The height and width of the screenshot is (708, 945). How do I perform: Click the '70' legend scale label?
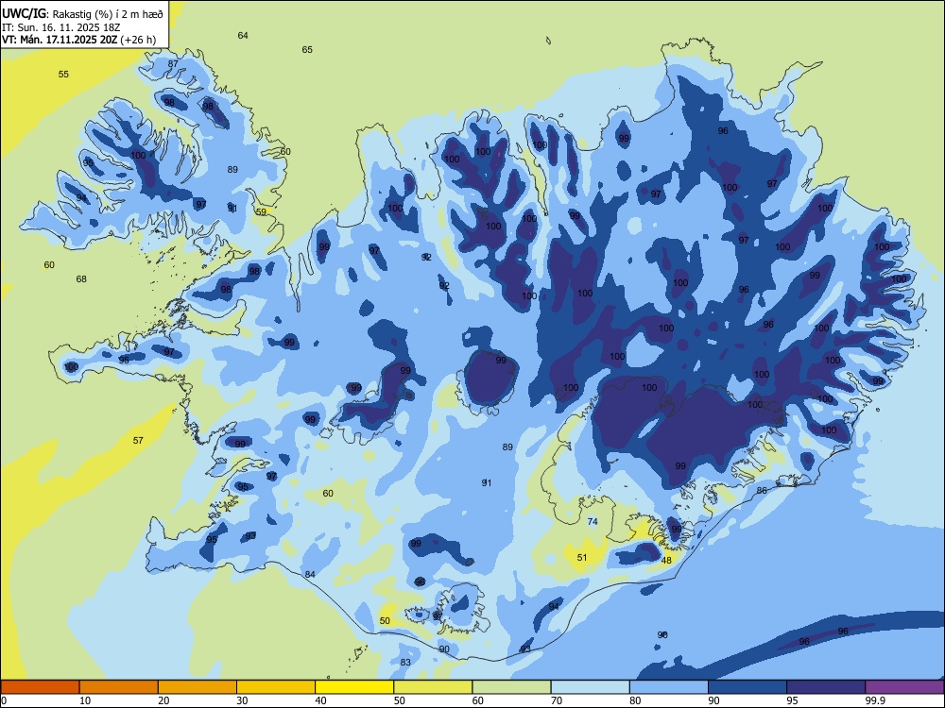click(557, 700)
